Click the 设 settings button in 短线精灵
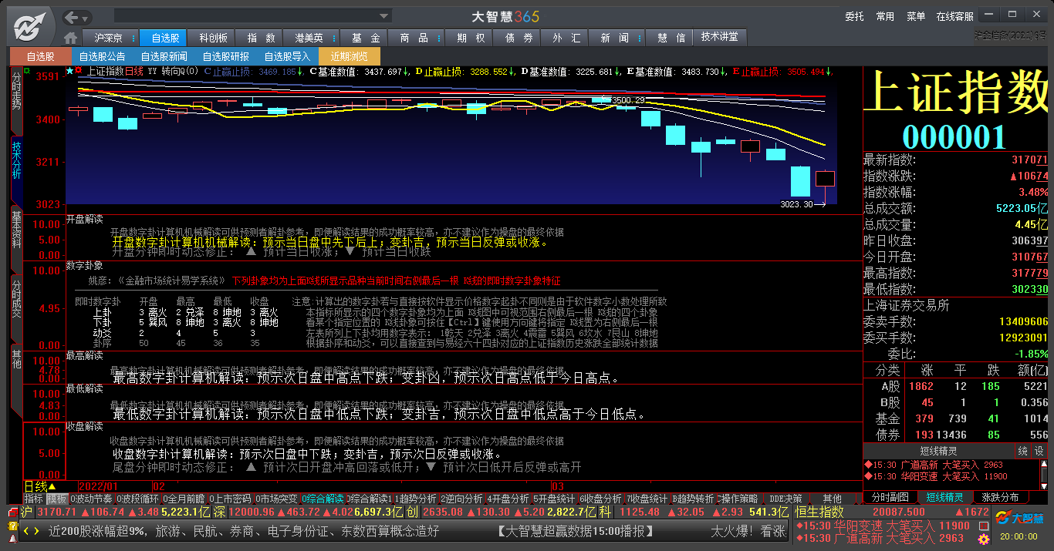 pyautogui.click(x=1039, y=451)
